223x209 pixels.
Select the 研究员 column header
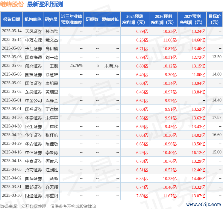tap(51, 19)
